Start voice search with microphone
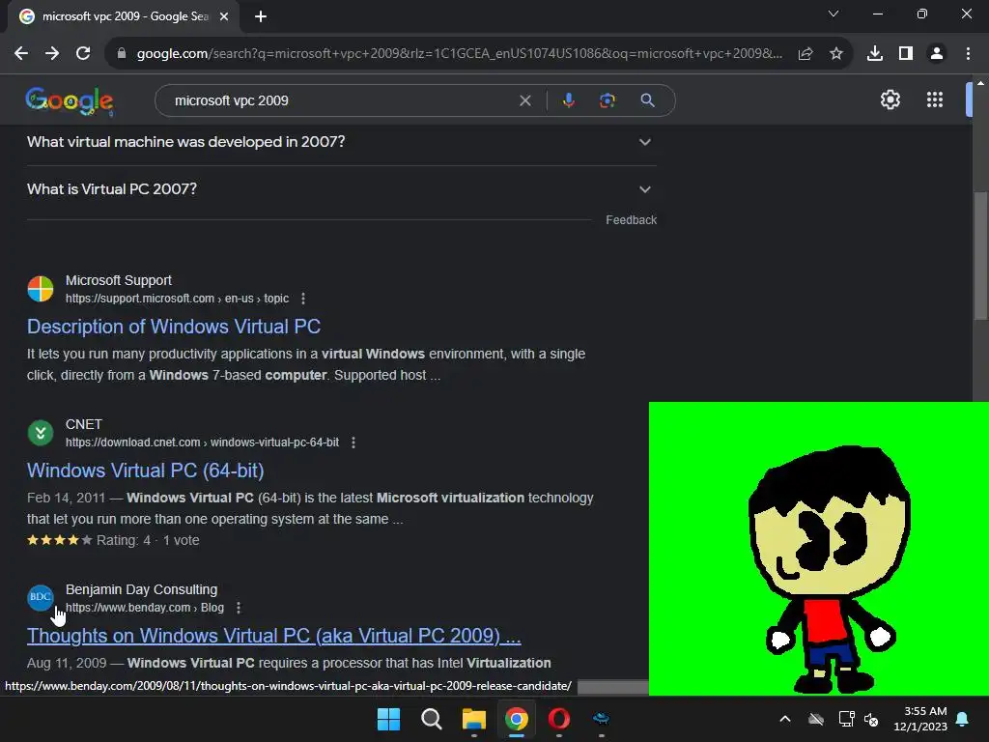Viewport: 989px width, 742px height. coord(568,100)
